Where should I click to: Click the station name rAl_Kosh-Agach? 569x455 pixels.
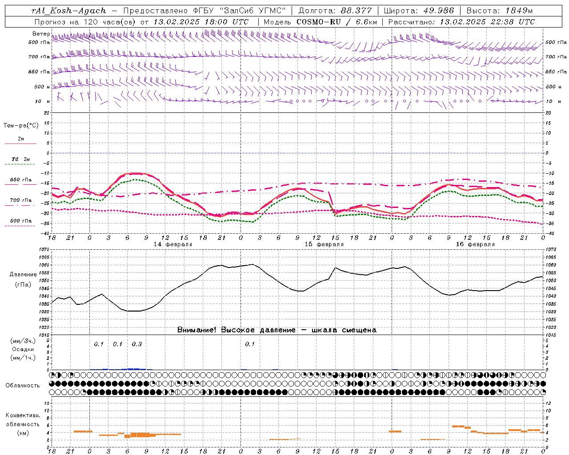pos(69,11)
